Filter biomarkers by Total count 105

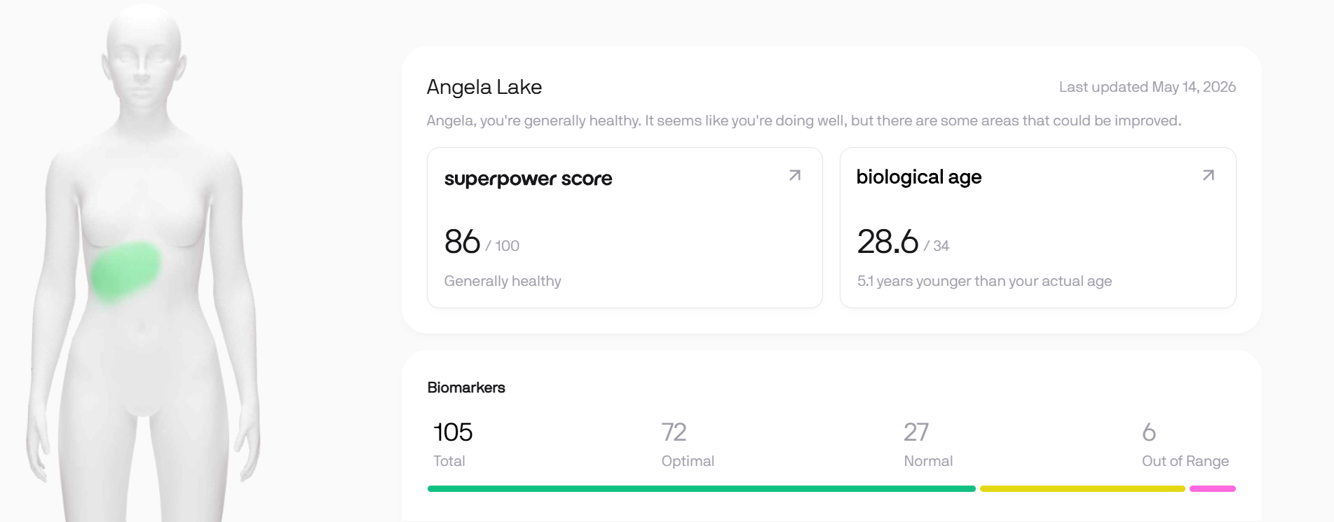[x=453, y=444]
